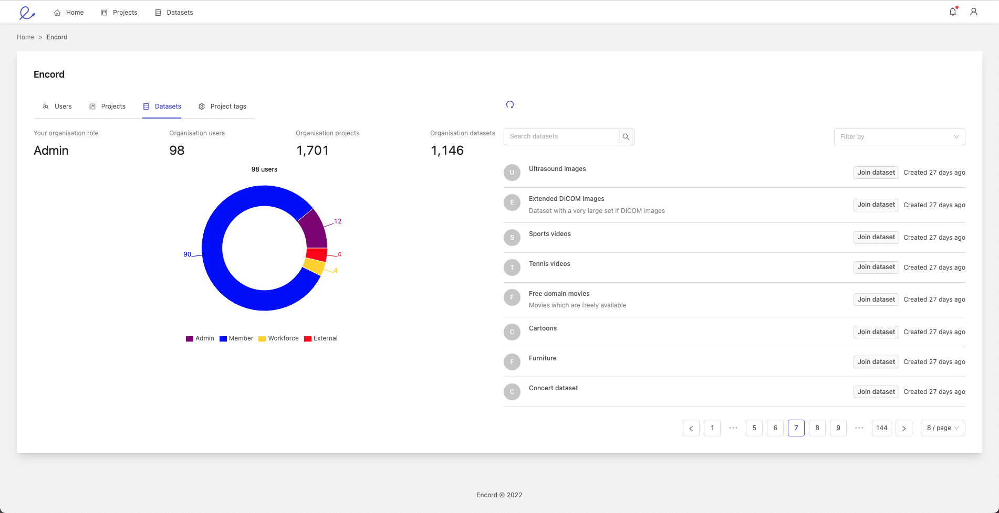
Task: Click the Extended DICOM Images title
Action: tap(567, 199)
